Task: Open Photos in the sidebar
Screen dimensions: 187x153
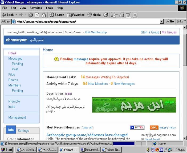Action: (13, 80)
